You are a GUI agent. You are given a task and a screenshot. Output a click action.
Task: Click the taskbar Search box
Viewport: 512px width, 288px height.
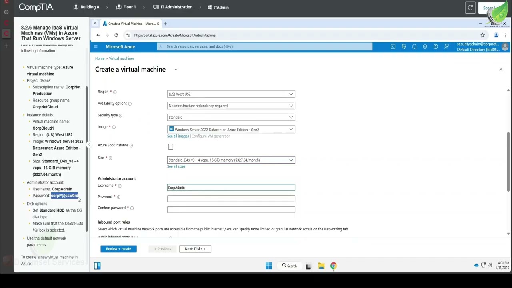pyautogui.click(x=289, y=266)
